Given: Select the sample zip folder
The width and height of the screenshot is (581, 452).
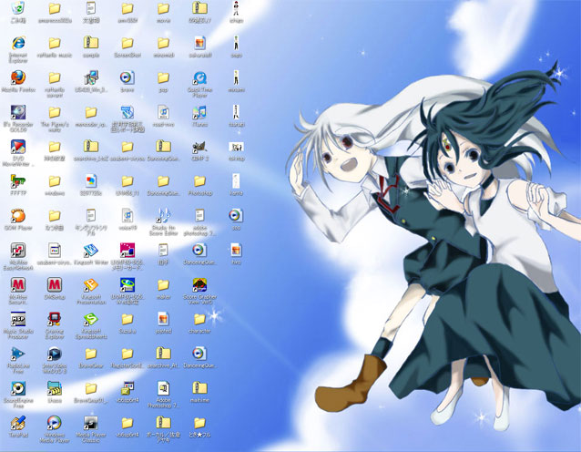Looking at the screenshot, I should (x=91, y=43).
